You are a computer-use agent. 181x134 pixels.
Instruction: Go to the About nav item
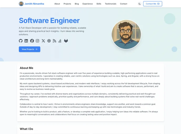point(57,4)
